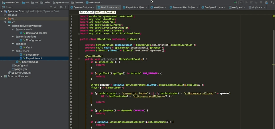Image resolution: width=275 pixels, height=129 pixels.
Task: Click the Hide Project panel icon
Action: pyautogui.click(x=66, y=7)
